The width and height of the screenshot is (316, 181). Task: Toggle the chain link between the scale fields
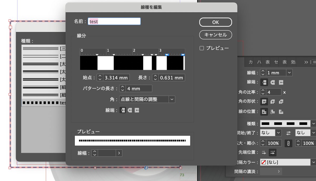[288, 143]
